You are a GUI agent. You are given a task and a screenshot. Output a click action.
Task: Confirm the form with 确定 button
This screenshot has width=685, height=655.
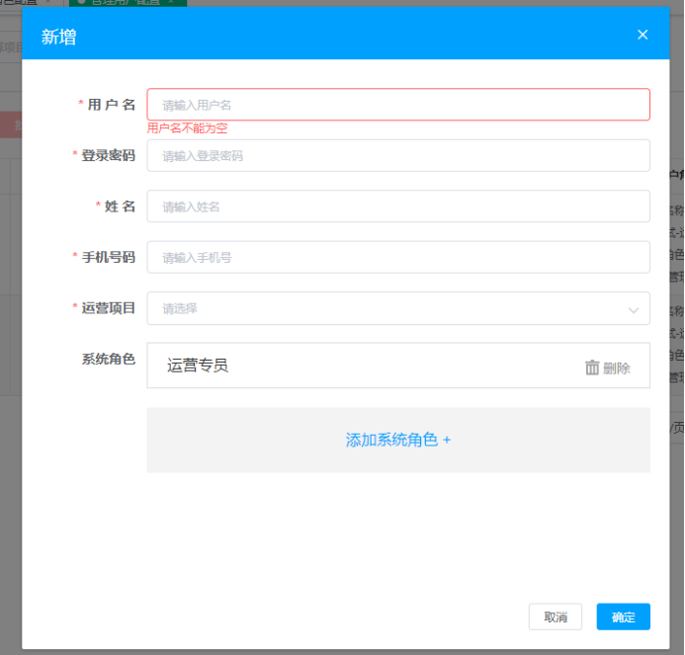point(623,616)
